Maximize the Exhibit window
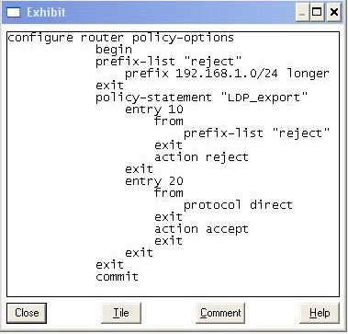The image size is (348, 334). tap(318, 12)
